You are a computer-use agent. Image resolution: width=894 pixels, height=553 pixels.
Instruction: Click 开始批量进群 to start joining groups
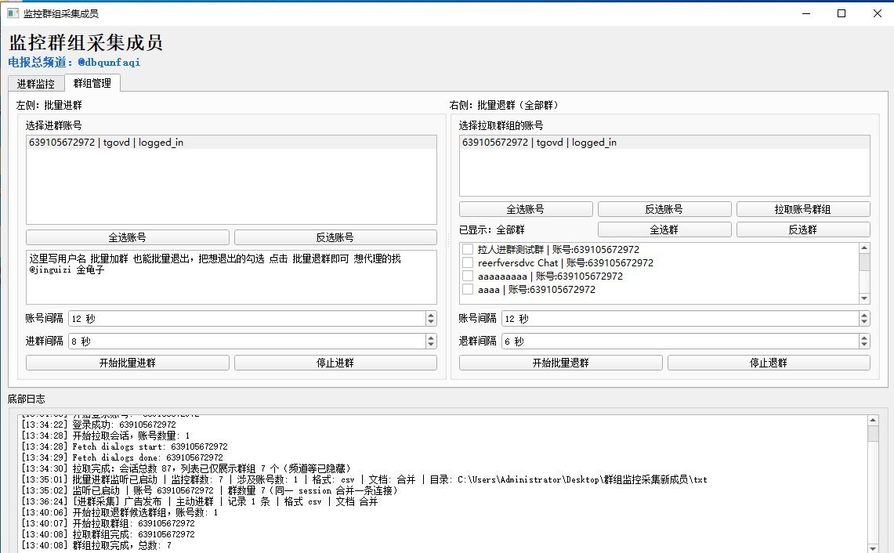pos(127,362)
